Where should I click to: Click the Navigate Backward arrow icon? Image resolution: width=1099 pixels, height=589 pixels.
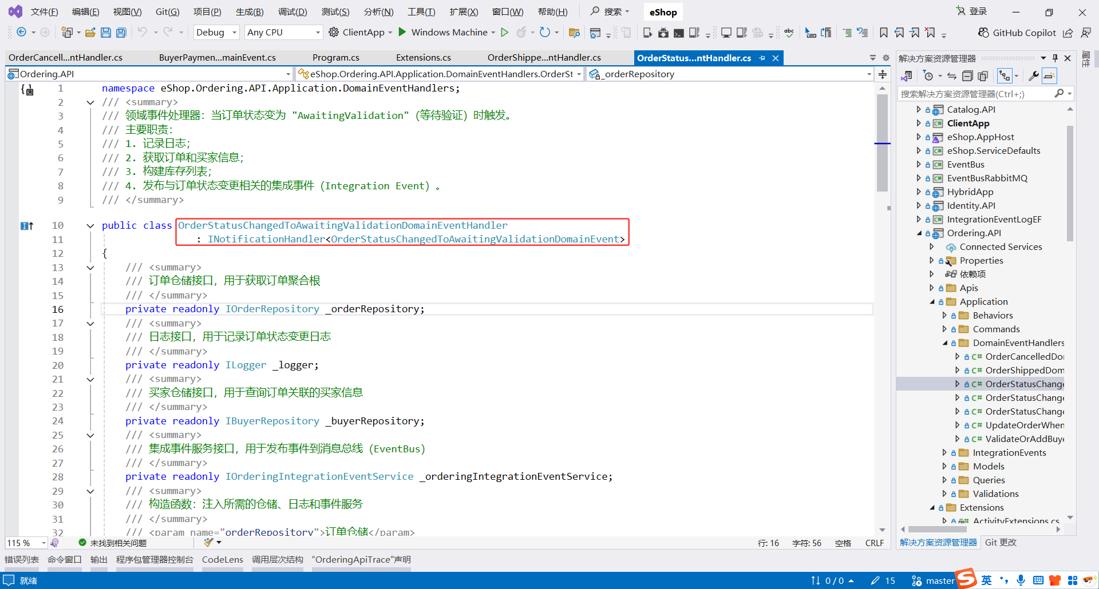(21, 33)
